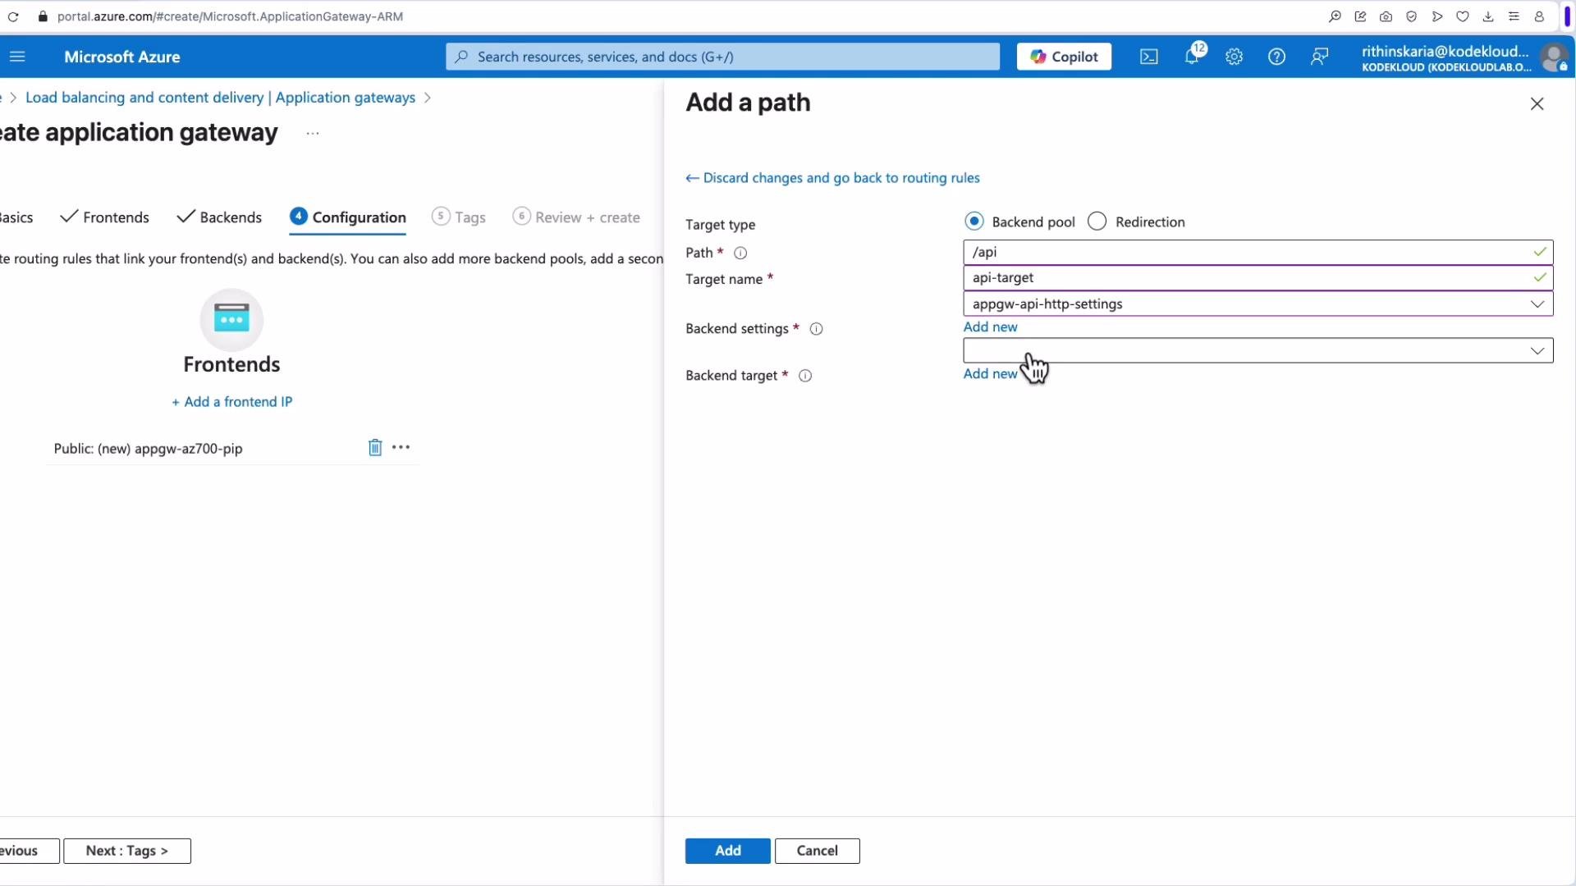The height and width of the screenshot is (886, 1576).
Task: Open the ellipsis next to page title
Action: tap(313, 133)
